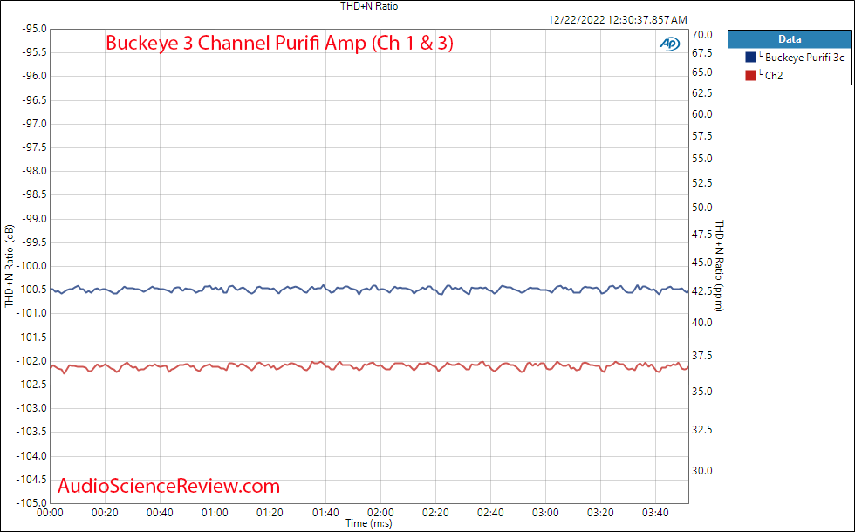855x532 pixels.
Task: Click the 30.0 ppm right axis label
Action: point(701,471)
